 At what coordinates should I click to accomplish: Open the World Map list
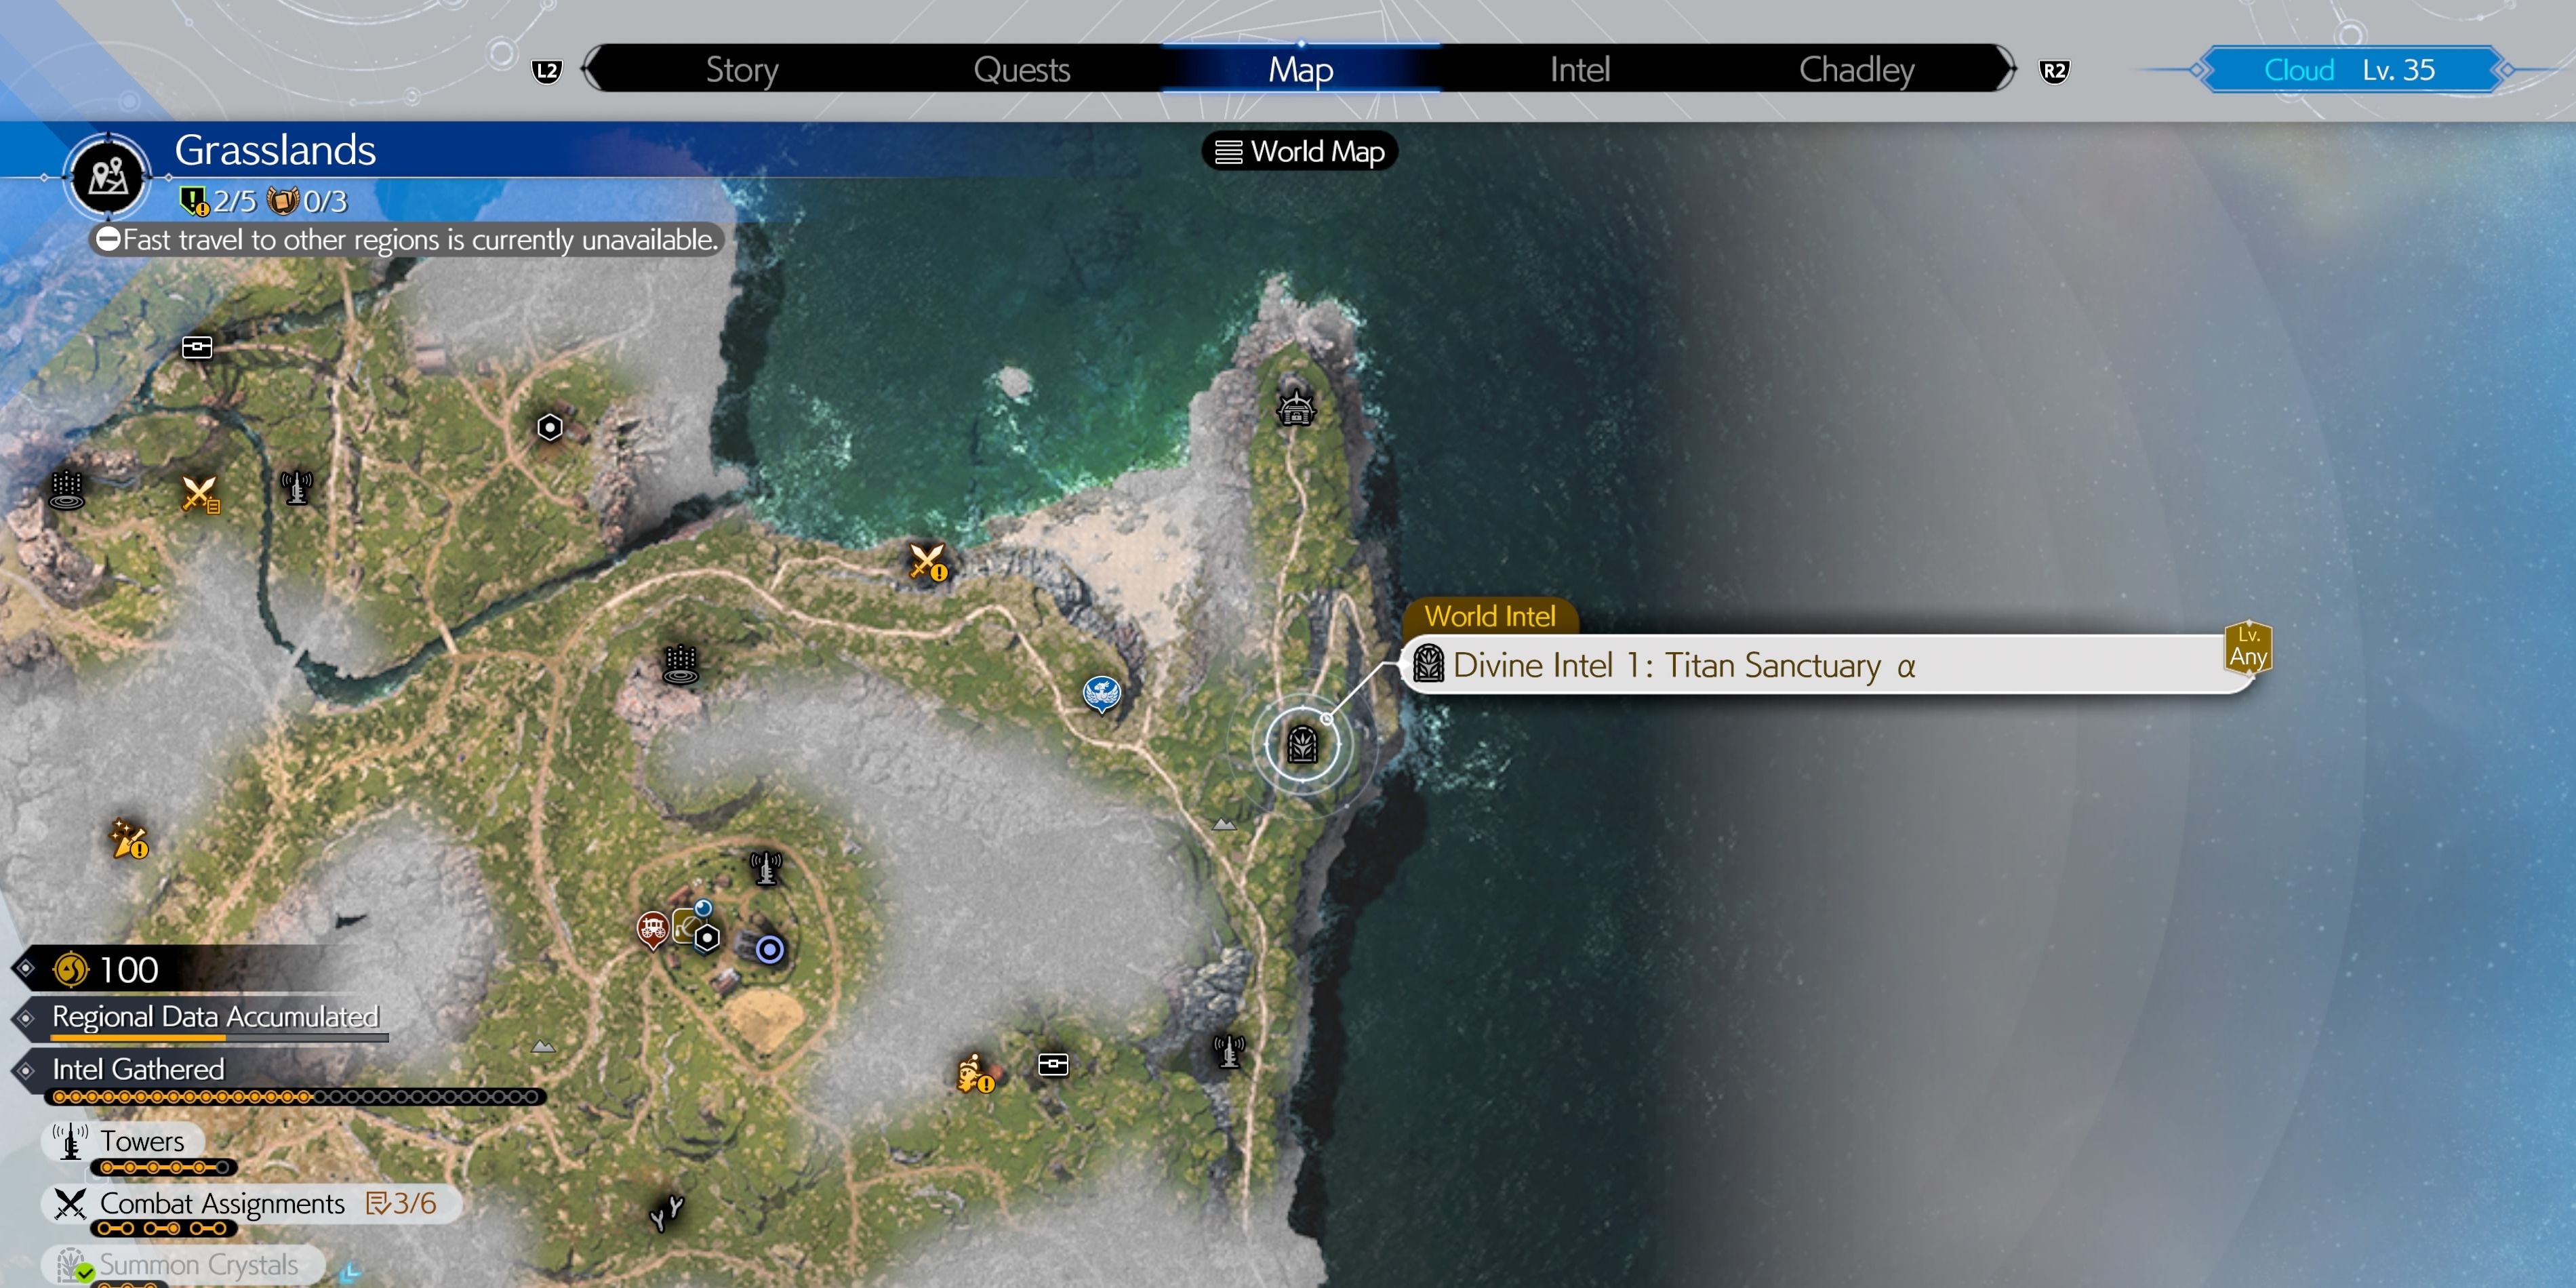point(1299,151)
